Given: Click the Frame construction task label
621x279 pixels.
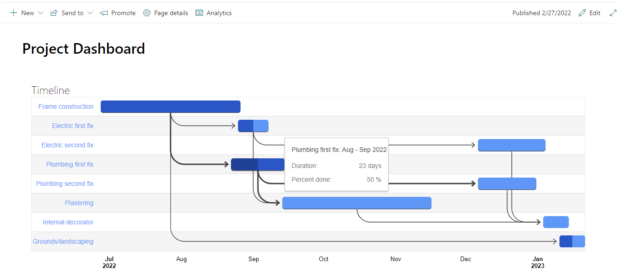Looking at the screenshot, I should point(66,106).
